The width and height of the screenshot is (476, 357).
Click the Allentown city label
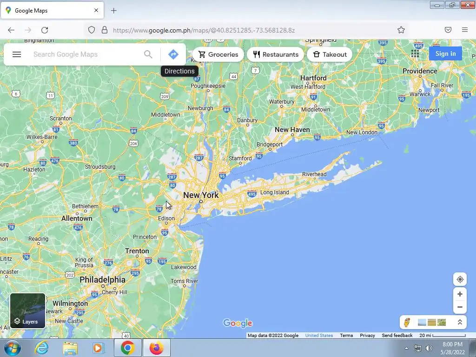(x=77, y=218)
